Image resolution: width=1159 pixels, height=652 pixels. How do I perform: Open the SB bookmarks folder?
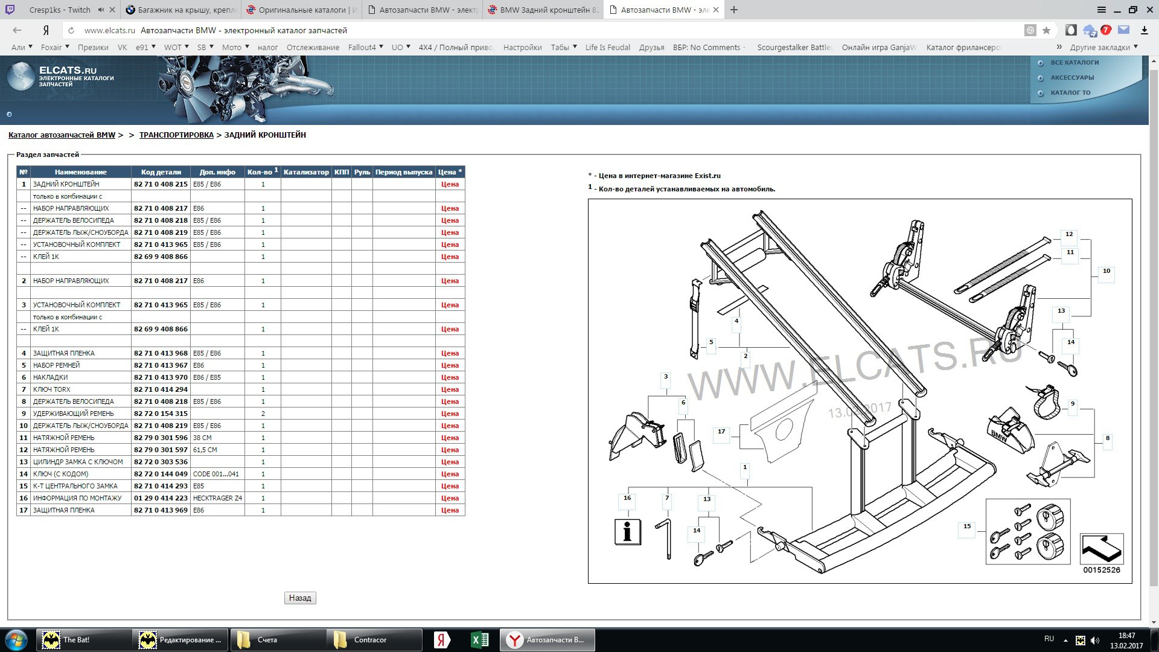[x=205, y=47]
